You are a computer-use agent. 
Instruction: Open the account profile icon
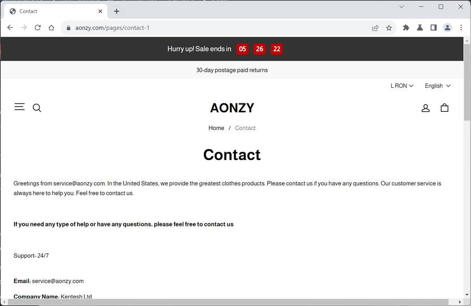coord(426,108)
